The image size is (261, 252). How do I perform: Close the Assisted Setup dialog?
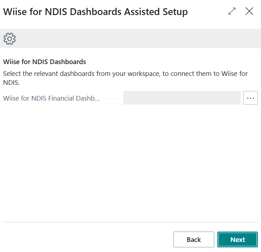click(249, 11)
